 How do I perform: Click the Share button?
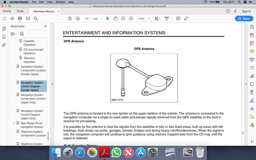click(244, 18)
